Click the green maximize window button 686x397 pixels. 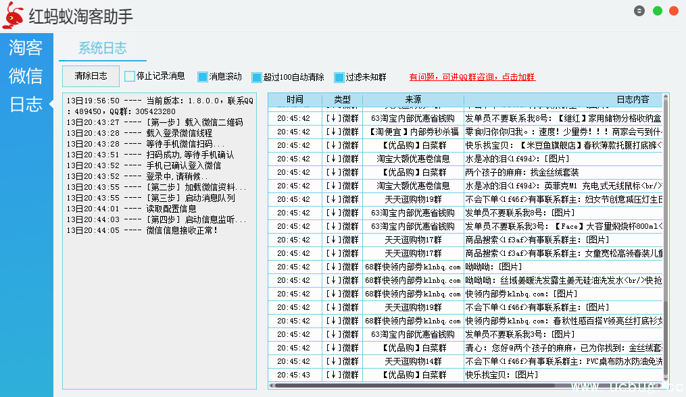coord(657,11)
